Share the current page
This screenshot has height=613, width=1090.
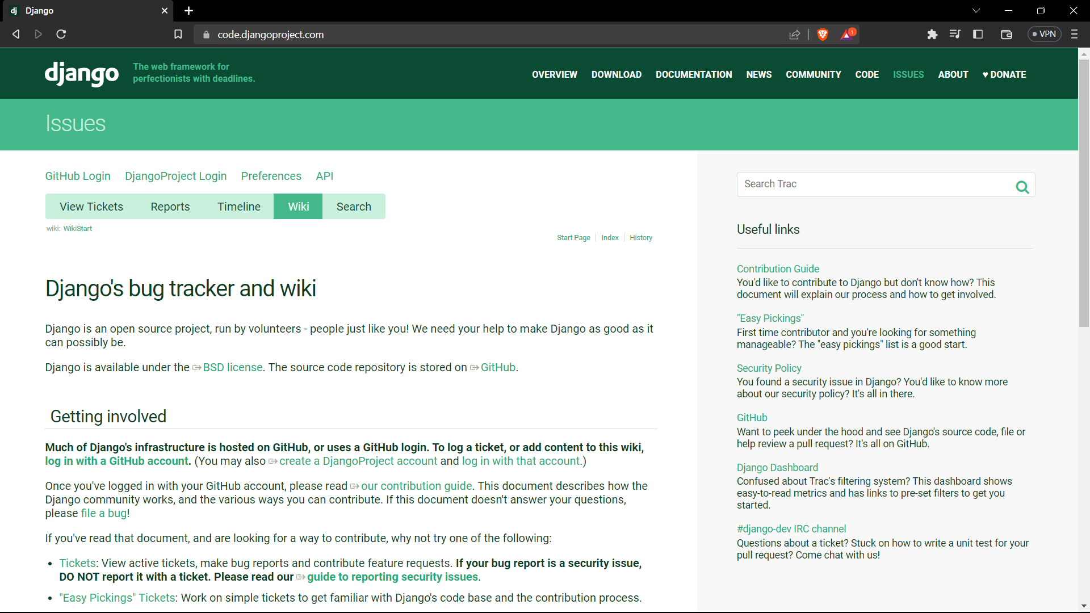794,35
